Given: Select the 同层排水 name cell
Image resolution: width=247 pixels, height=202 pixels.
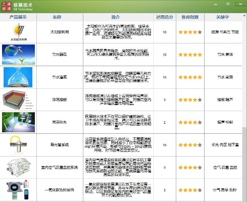Looking at the screenshot, I should pos(60,122).
